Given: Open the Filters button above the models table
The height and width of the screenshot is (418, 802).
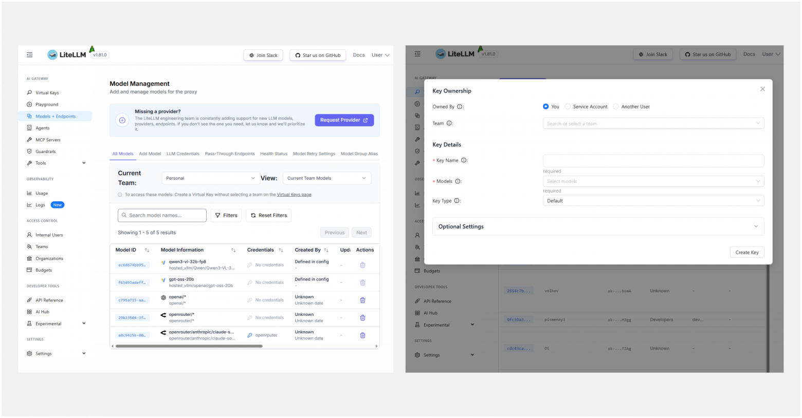Looking at the screenshot, I should pyautogui.click(x=226, y=215).
